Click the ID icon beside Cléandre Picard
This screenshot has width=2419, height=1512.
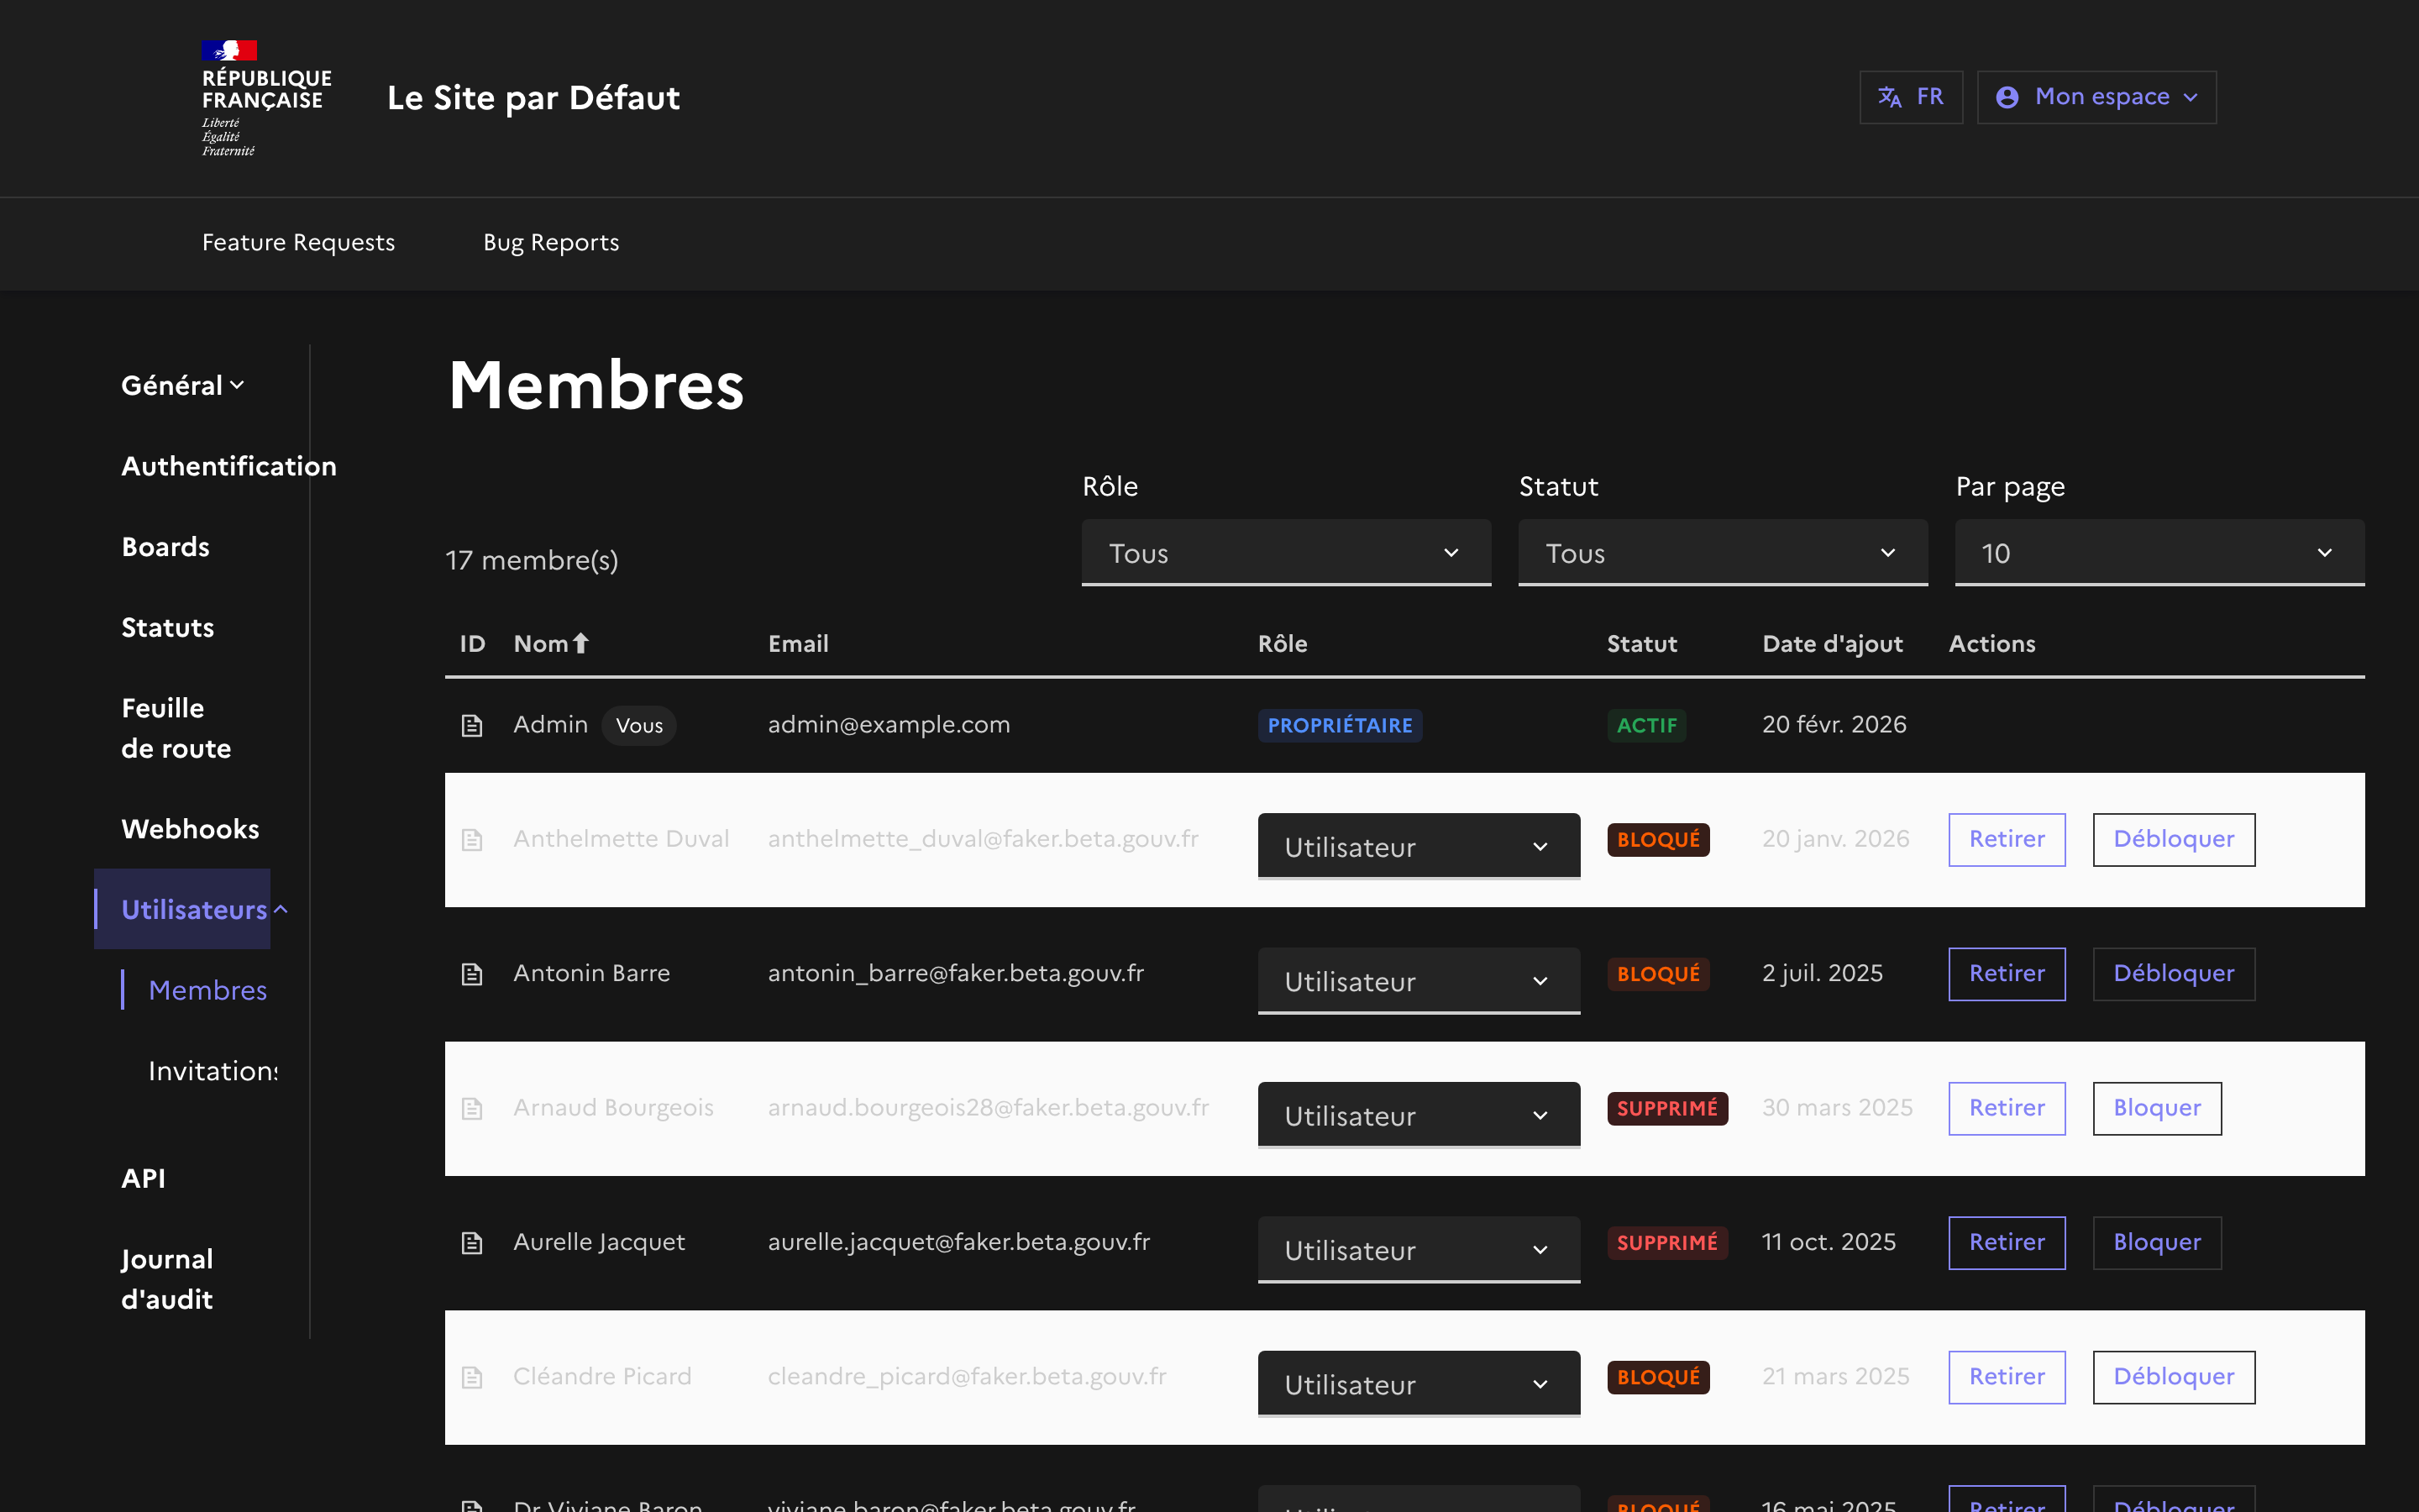(x=472, y=1378)
